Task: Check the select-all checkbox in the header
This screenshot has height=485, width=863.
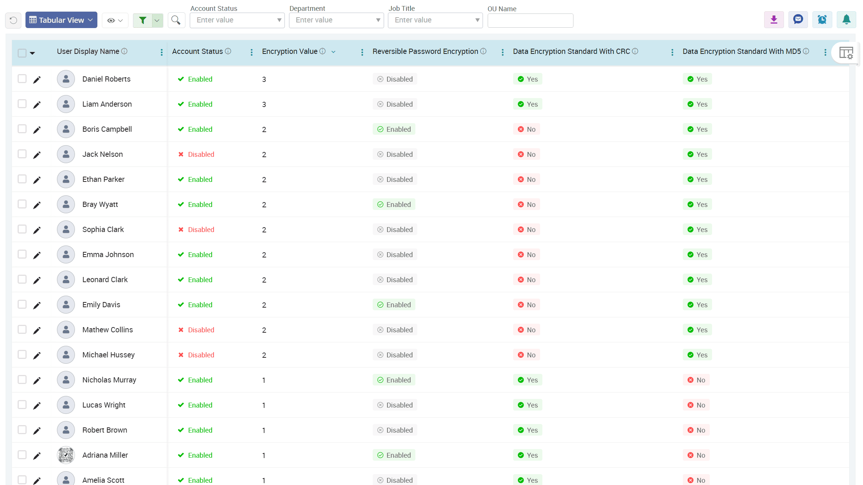Action: pyautogui.click(x=22, y=53)
